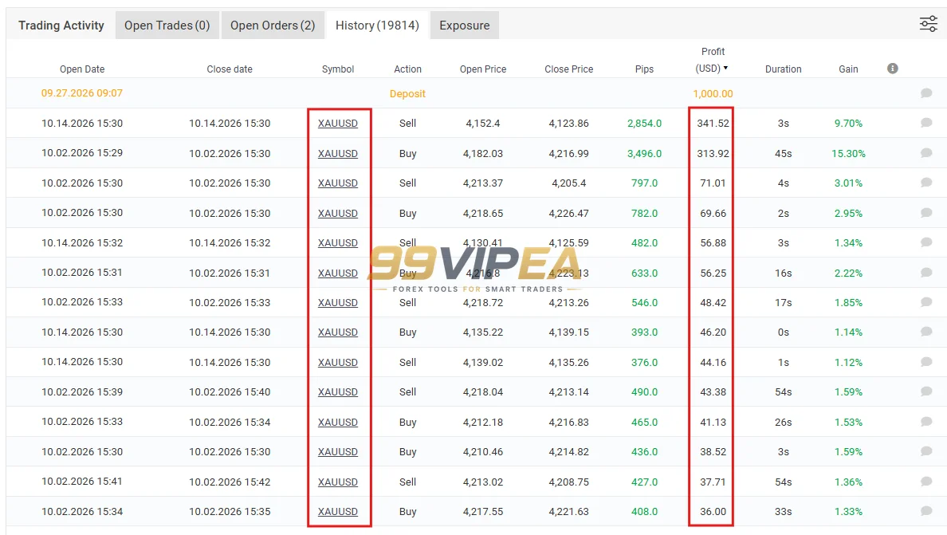The image size is (947, 535).
Task: Open comment bubble for the 36.00 profit trade
Action: click(x=925, y=511)
